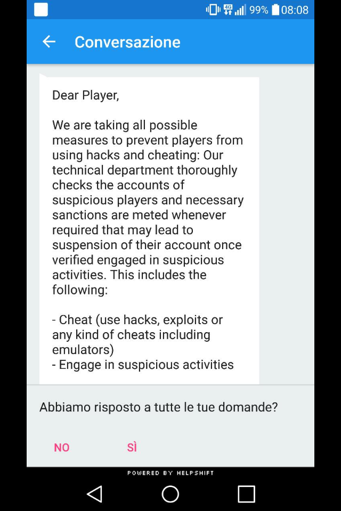341x511 pixels.
Task: Tap the Android back triangle button
Action: (95, 494)
